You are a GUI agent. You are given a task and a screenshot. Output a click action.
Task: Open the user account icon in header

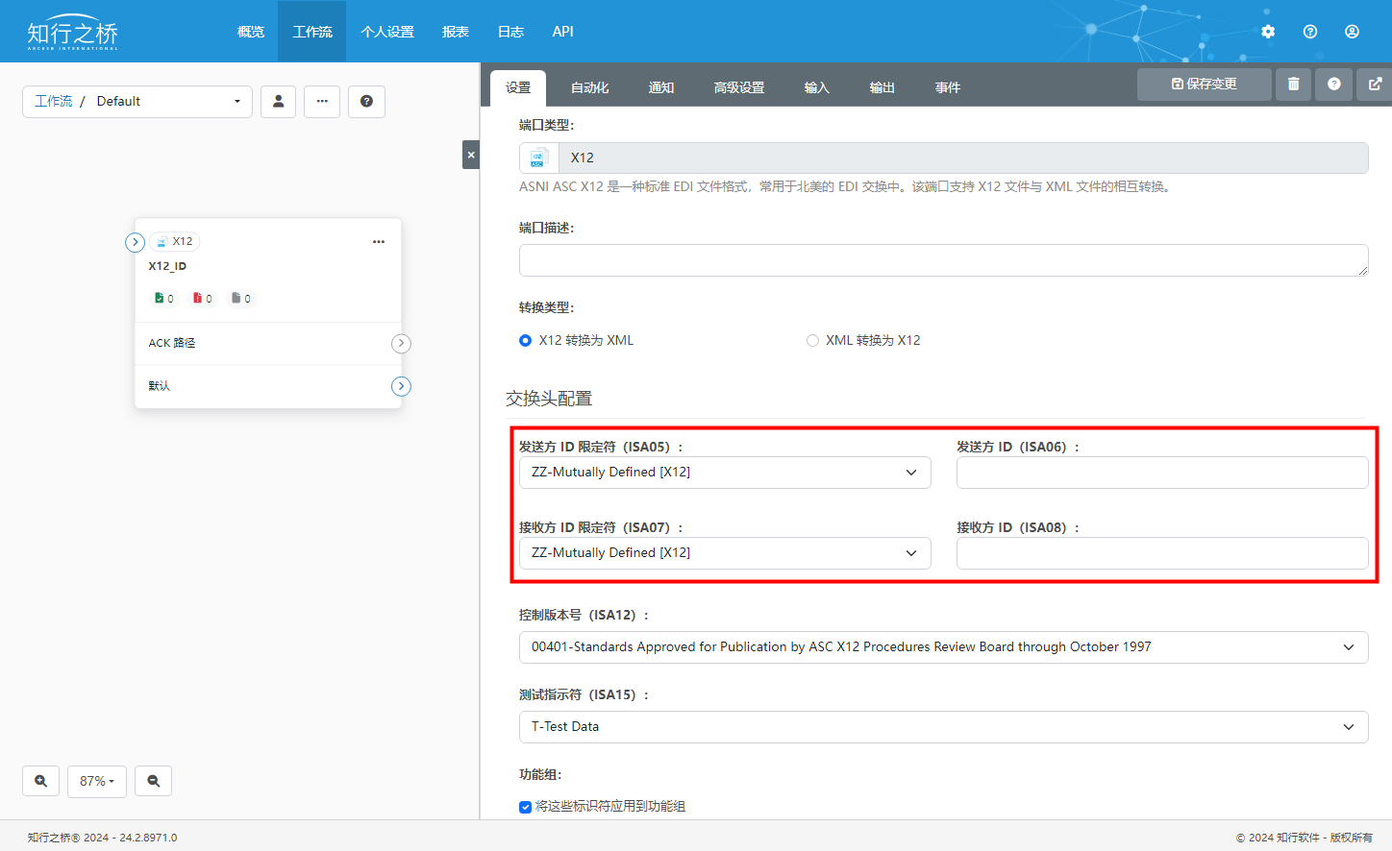pos(1352,32)
